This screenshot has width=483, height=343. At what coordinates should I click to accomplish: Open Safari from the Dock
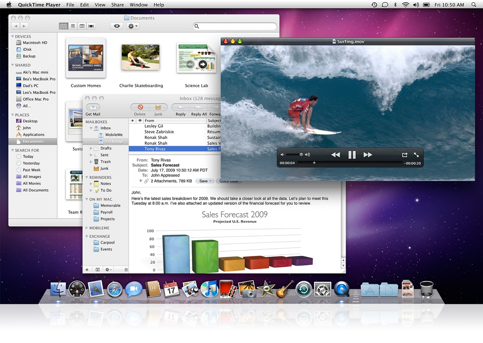point(115,289)
